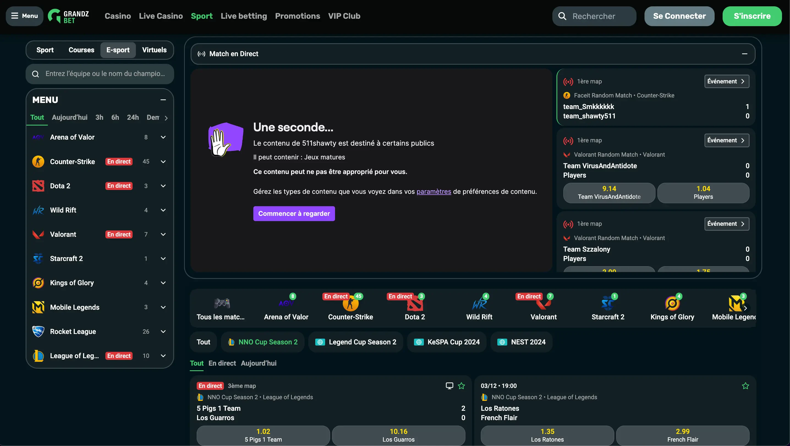Click team or championship search field

coord(100,74)
